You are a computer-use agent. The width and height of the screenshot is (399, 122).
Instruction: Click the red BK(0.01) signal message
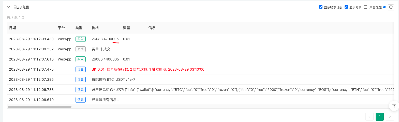pyautogui.click(x=148, y=69)
